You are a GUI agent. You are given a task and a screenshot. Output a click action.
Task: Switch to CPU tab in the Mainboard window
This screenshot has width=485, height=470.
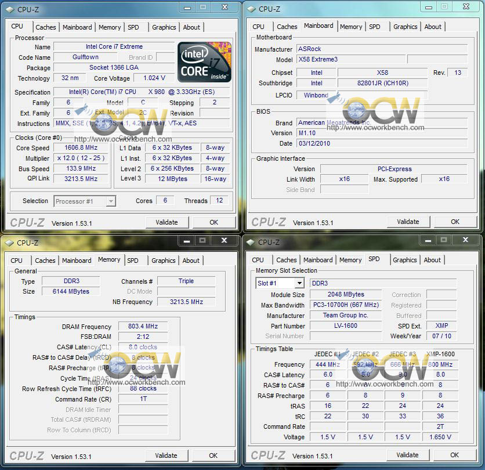[x=258, y=27]
